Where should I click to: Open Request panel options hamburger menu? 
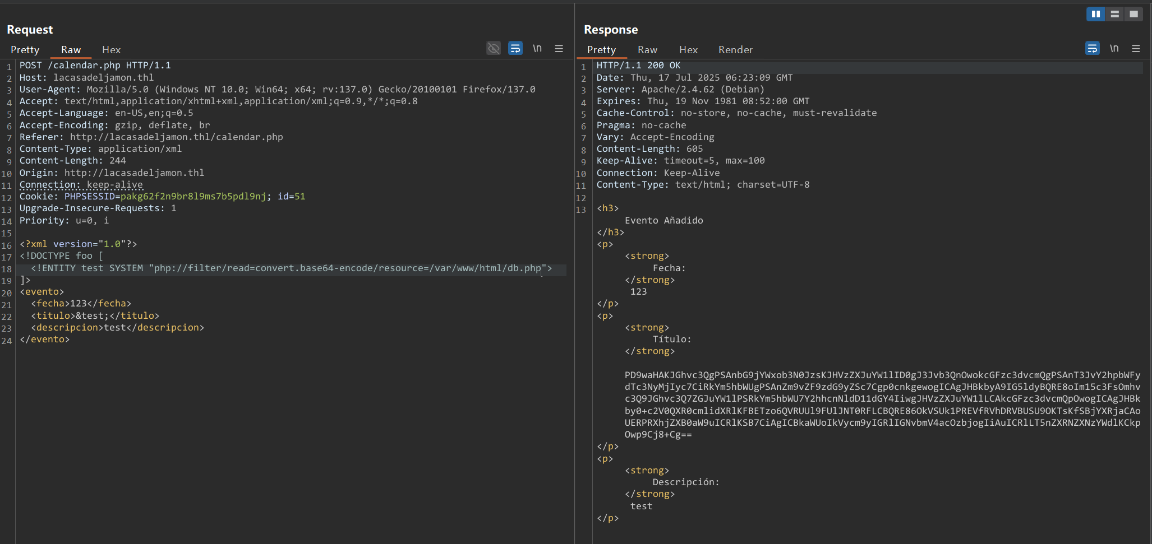pos(559,48)
